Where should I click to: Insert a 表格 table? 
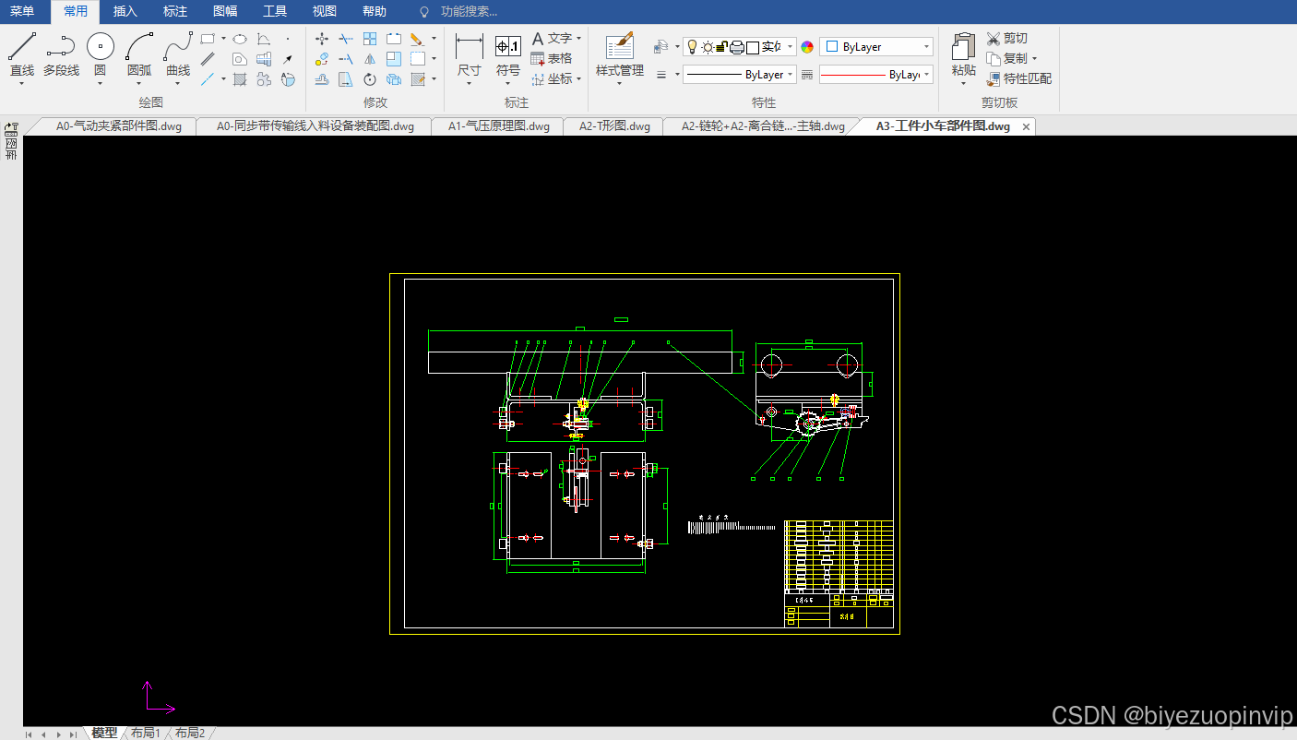coord(552,58)
